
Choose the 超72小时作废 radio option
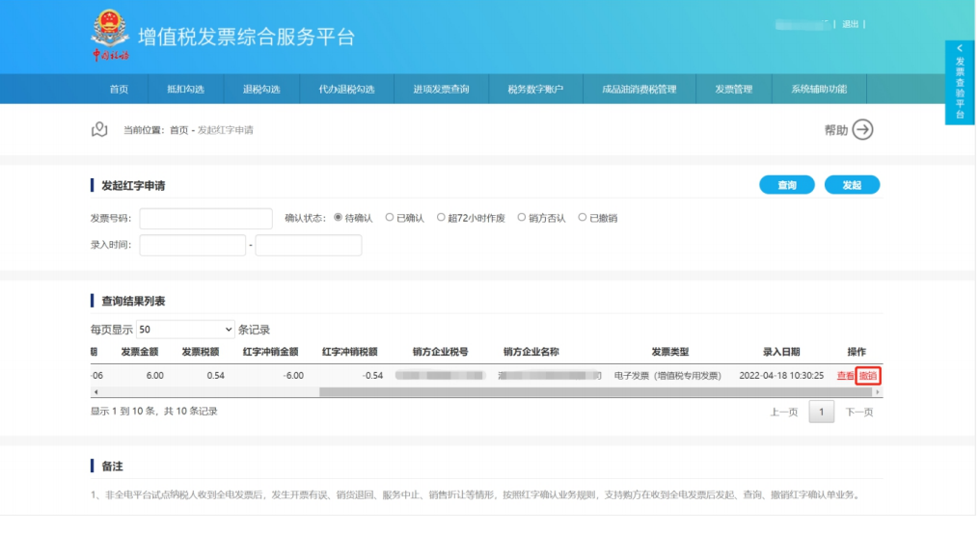[441, 217]
